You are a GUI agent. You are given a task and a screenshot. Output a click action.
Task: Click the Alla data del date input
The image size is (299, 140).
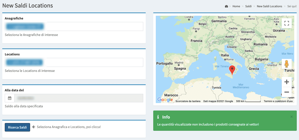point(79,98)
